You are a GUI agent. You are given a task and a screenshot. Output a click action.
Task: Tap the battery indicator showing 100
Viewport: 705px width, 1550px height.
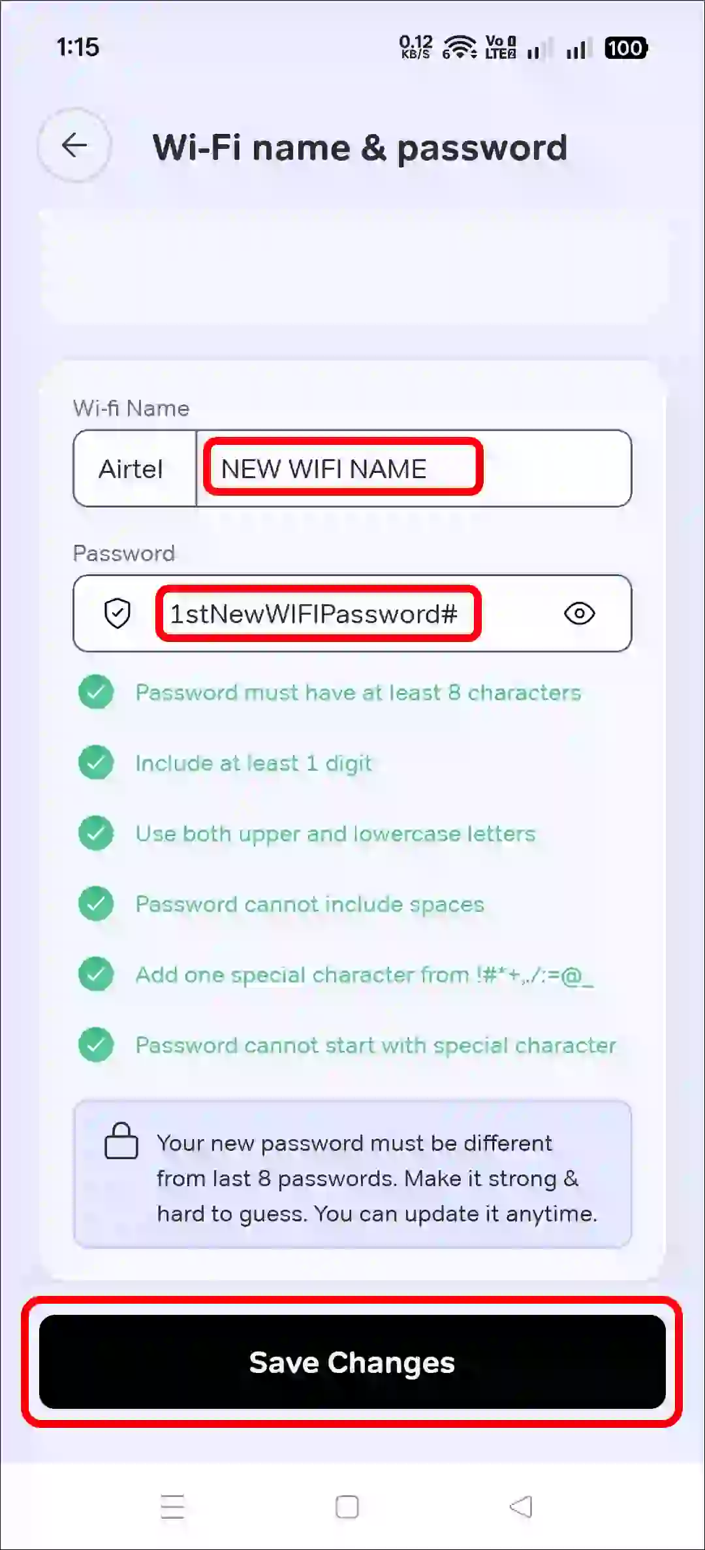coord(625,48)
